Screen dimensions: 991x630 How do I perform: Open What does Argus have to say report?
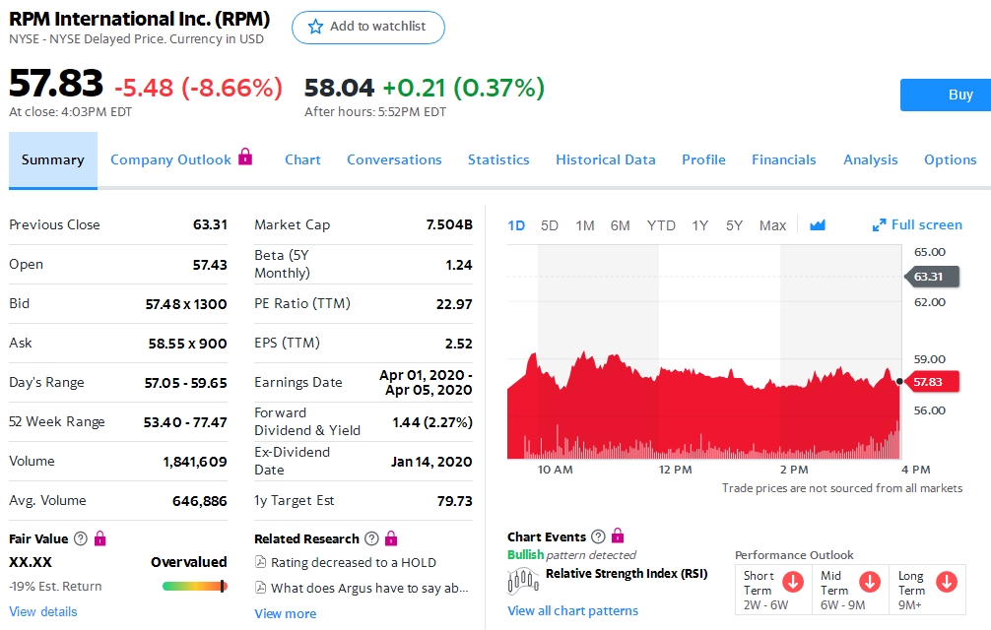coord(369,589)
